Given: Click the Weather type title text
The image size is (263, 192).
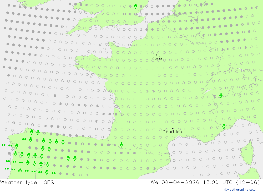Looking at the screenshot, I should click(18, 182).
